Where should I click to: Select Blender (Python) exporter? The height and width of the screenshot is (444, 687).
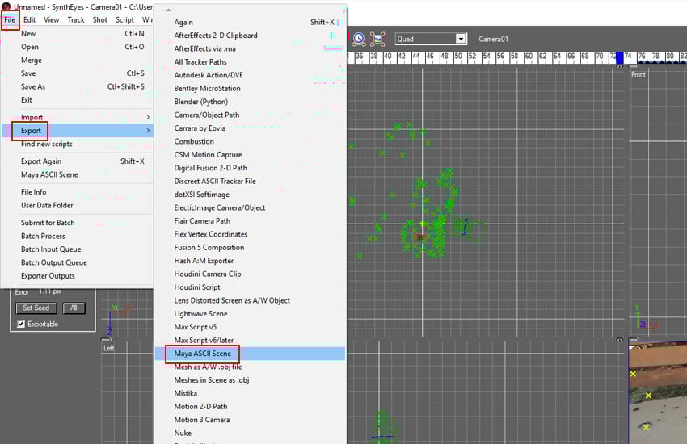tap(251, 102)
